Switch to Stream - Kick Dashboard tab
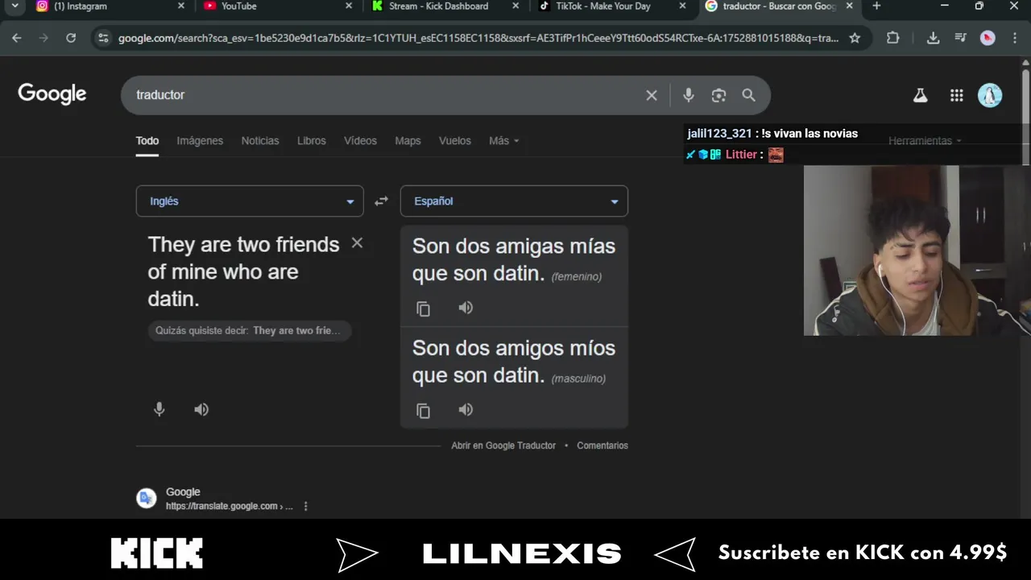 point(445,6)
